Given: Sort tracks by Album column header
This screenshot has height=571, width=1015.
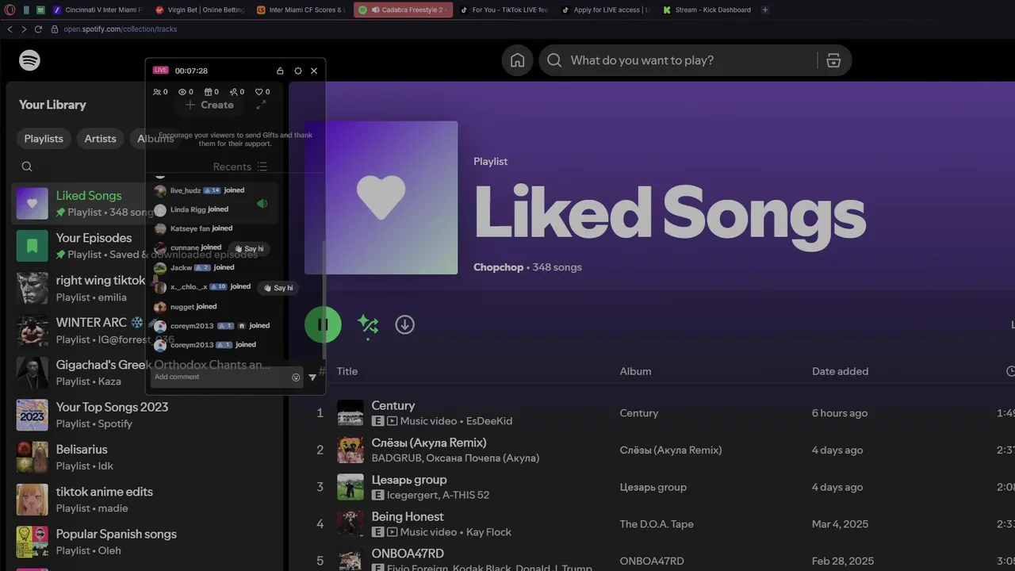Looking at the screenshot, I should pyautogui.click(x=635, y=371).
